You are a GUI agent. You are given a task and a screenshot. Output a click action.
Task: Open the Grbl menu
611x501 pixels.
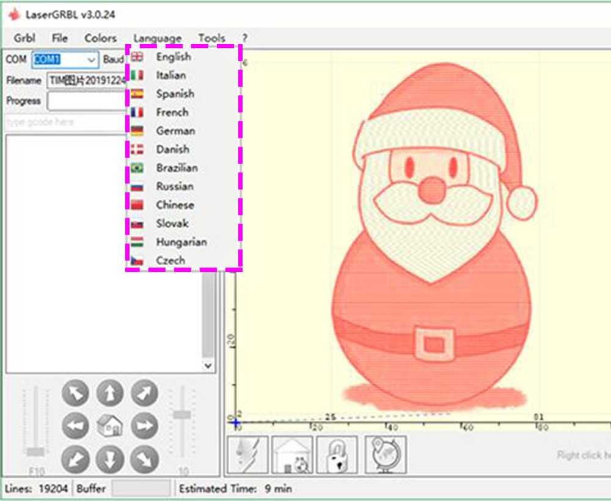(24, 38)
